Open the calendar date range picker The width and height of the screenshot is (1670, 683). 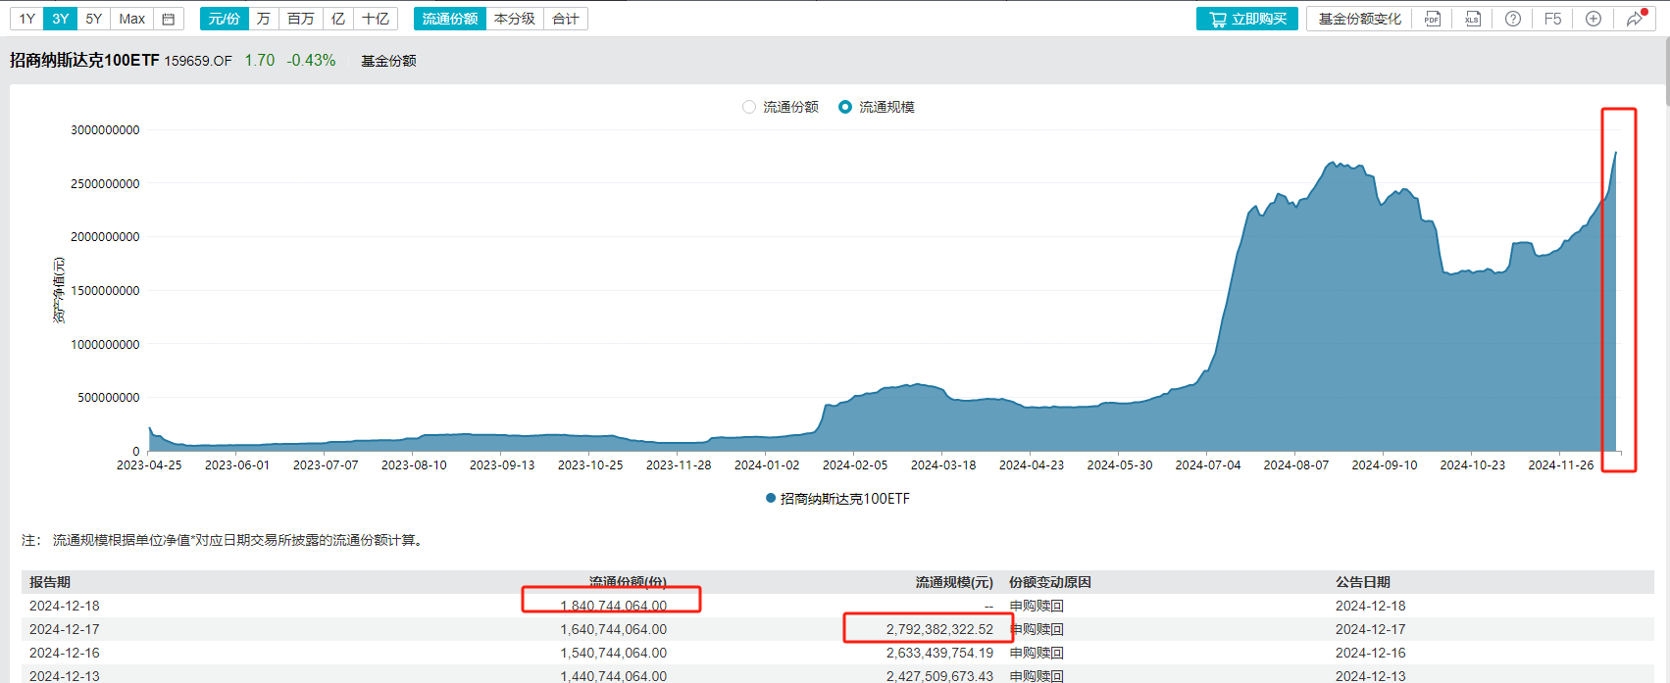tap(169, 19)
